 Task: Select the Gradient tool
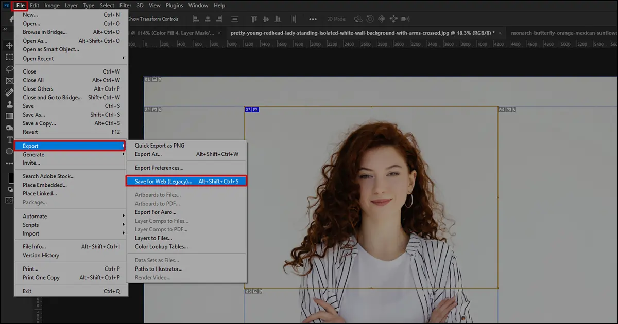point(9,115)
